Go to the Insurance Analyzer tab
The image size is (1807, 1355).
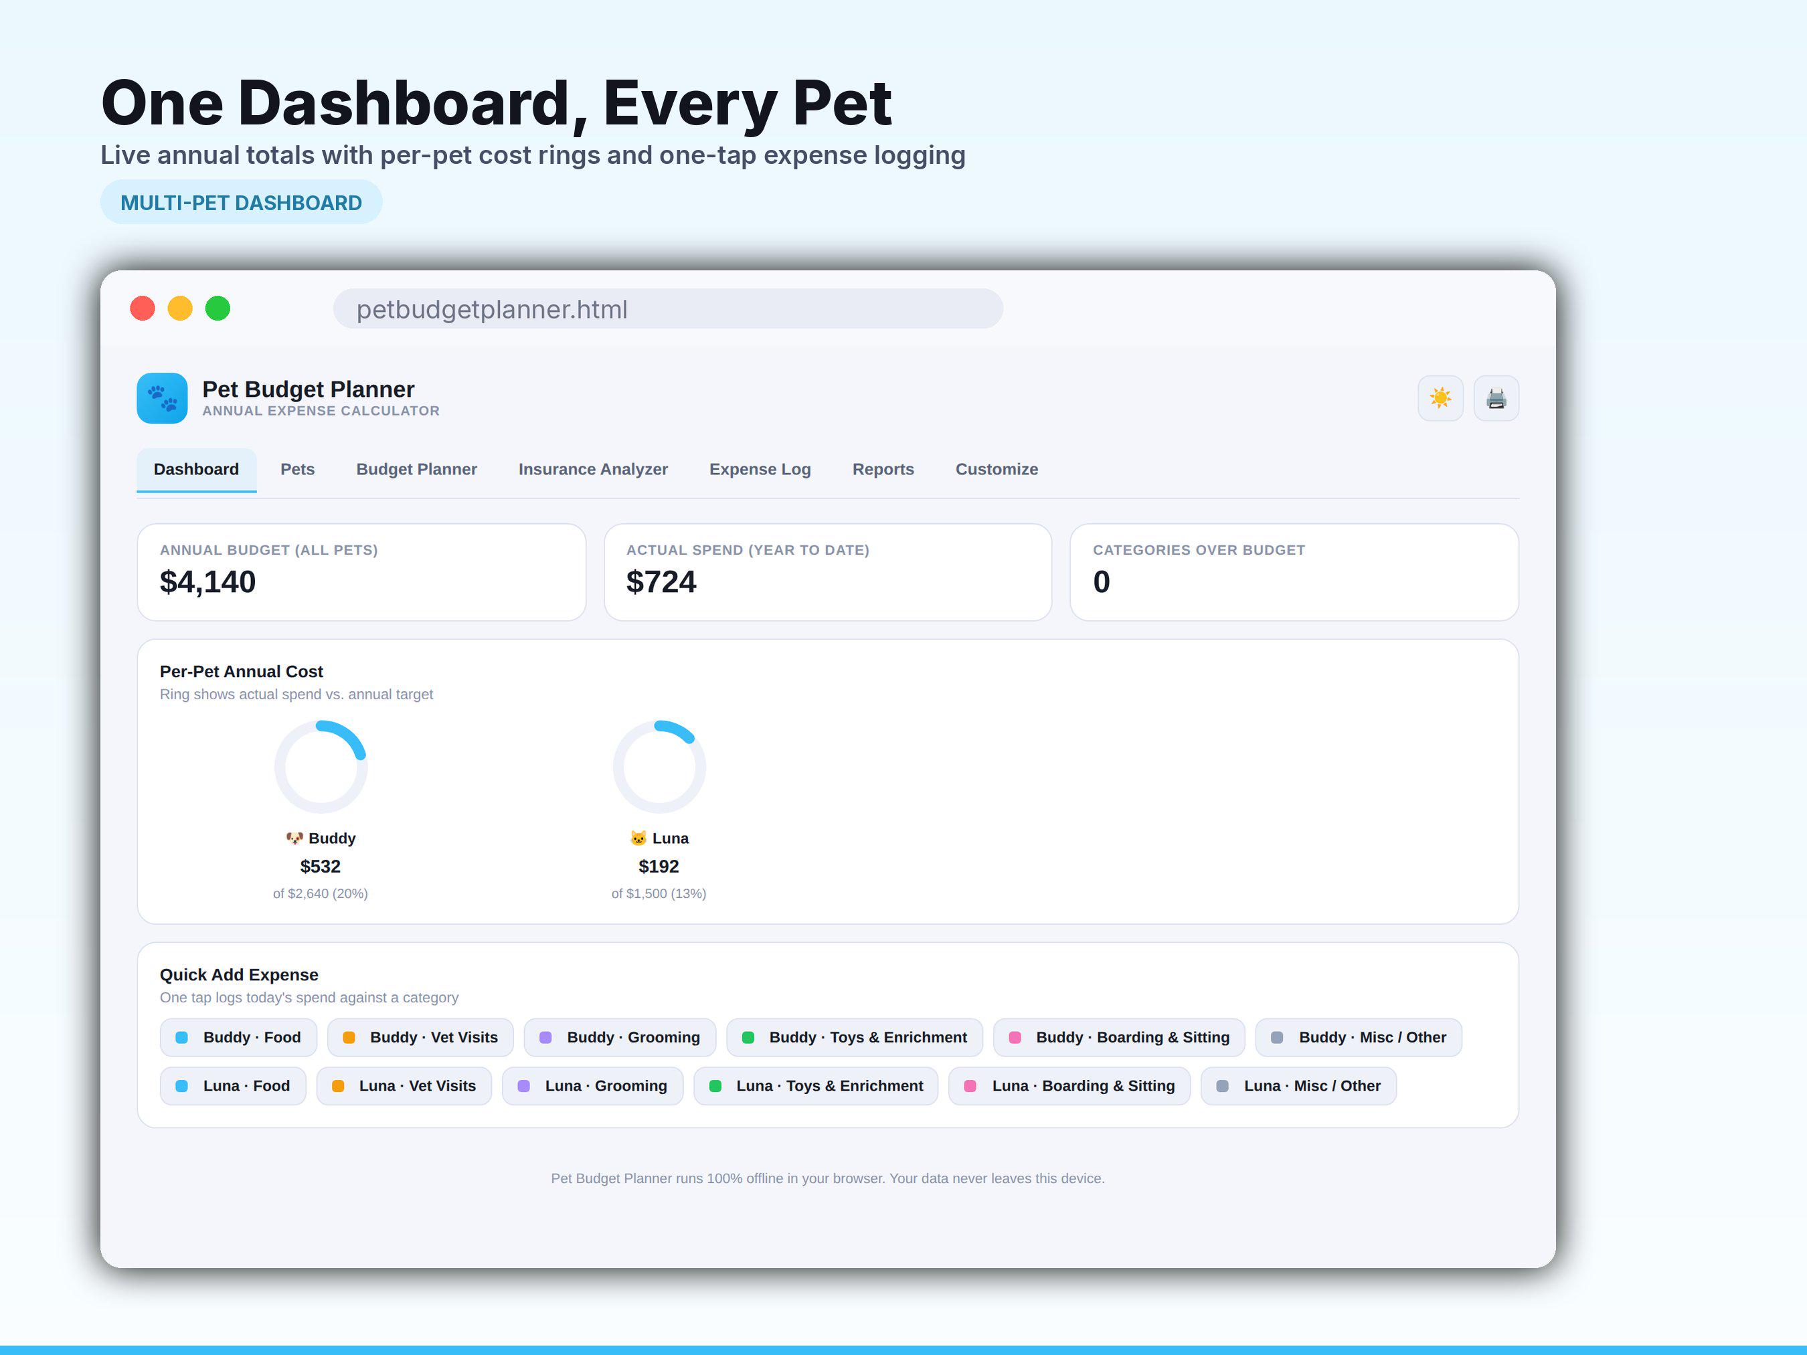click(593, 470)
